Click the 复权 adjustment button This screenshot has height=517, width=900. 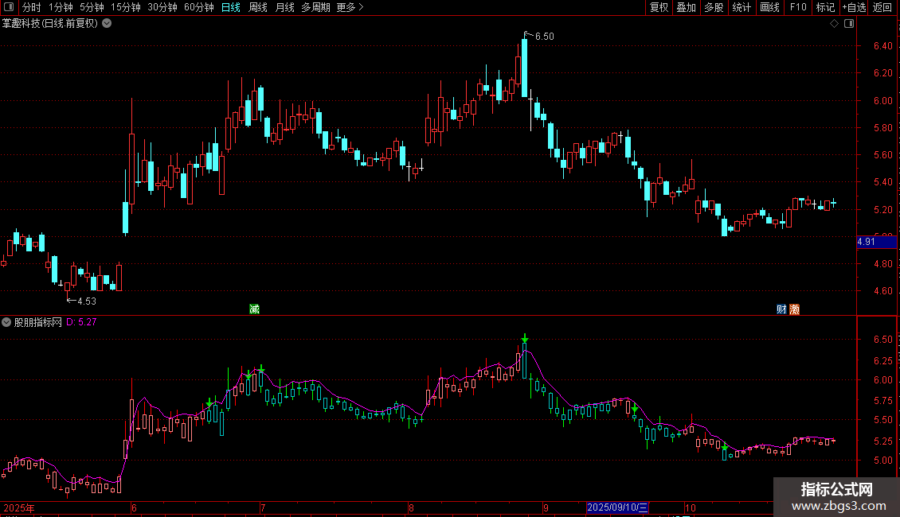[659, 7]
